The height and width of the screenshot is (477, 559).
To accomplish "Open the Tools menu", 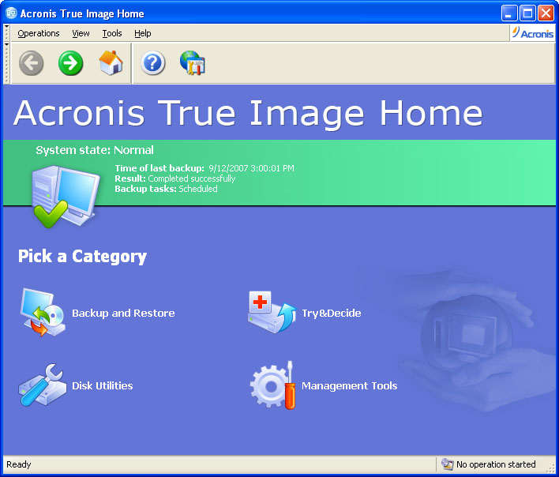I will click(x=112, y=33).
